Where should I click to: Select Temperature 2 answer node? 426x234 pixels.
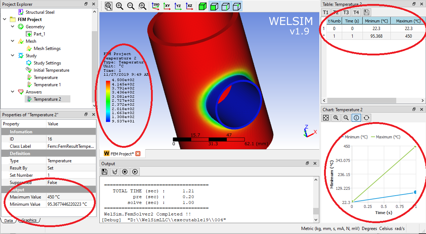point(47,99)
